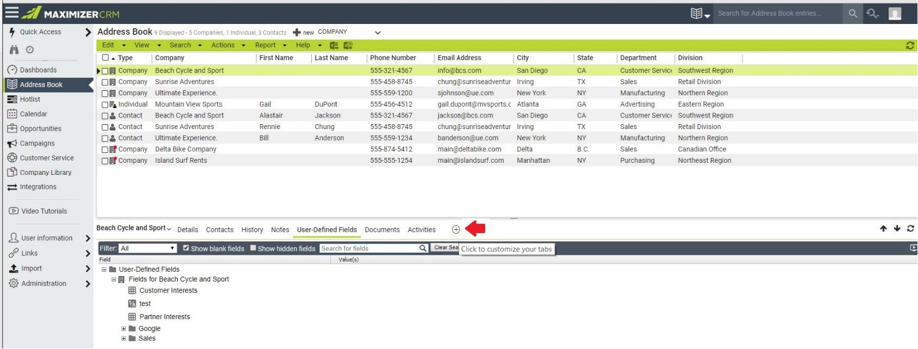Move to next entry with down arrow

(897, 229)
